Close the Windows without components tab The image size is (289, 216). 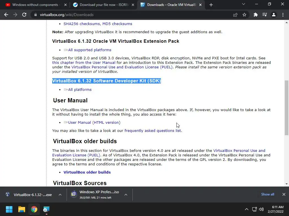(65, 5)
